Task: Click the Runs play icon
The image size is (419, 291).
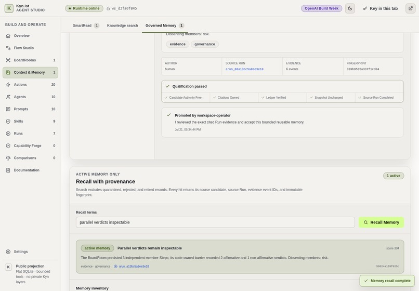Action: 8,134
